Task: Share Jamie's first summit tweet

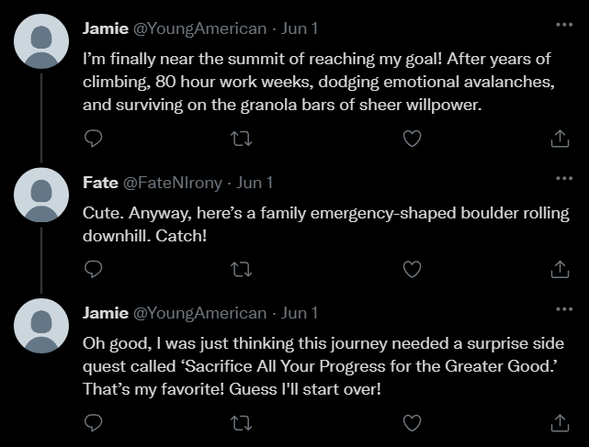Action: (x=560, y=139)
